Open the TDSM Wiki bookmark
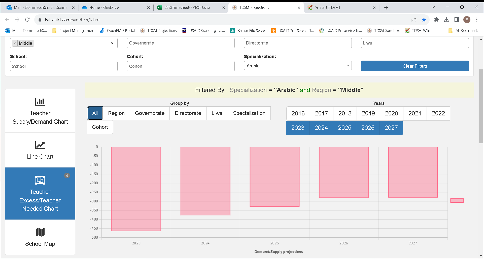This screenshot has width=484, height=259. click(x=418, y=31)
